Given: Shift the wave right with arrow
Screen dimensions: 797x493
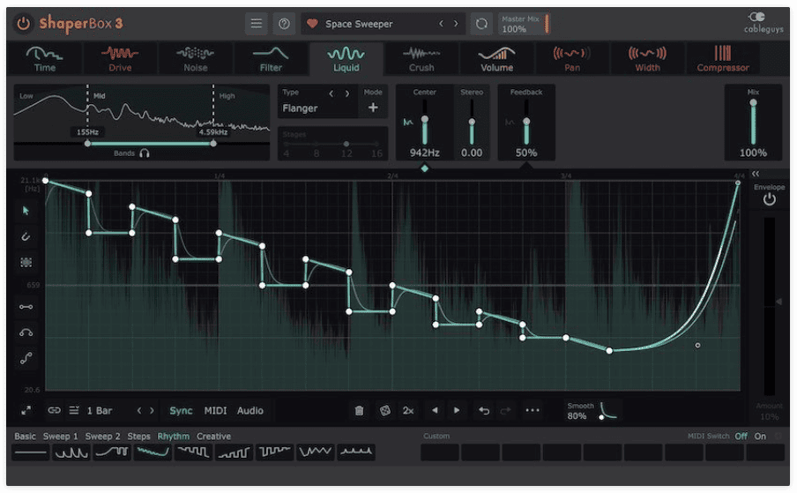Looking at the screenshot, I should 457,410.
